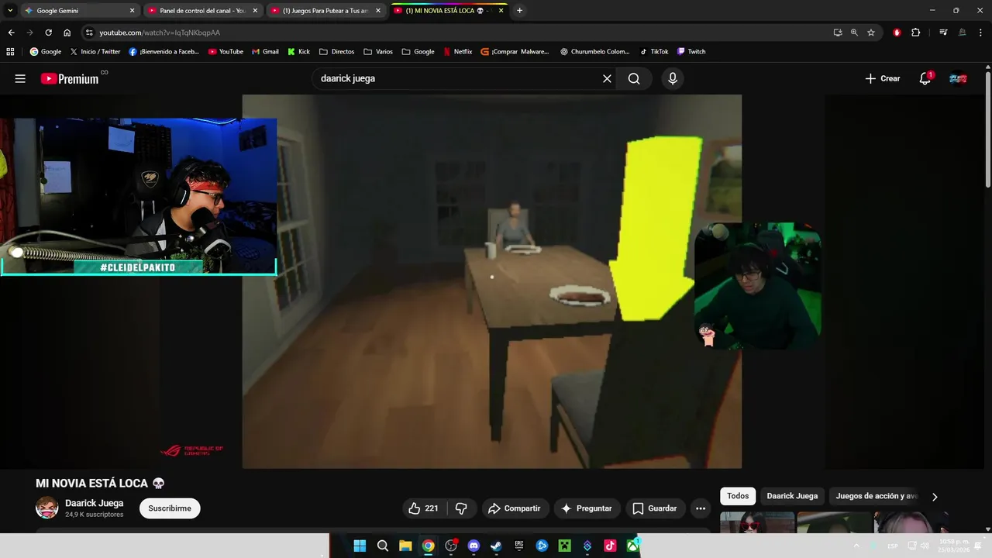
Task: Open TikTok app from taskbar
Action: 610,546
